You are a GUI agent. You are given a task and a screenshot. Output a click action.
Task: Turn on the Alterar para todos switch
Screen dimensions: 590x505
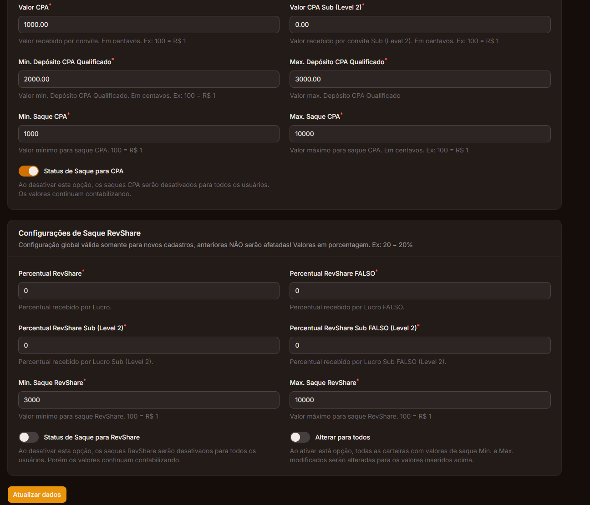(x=300, y=437)
